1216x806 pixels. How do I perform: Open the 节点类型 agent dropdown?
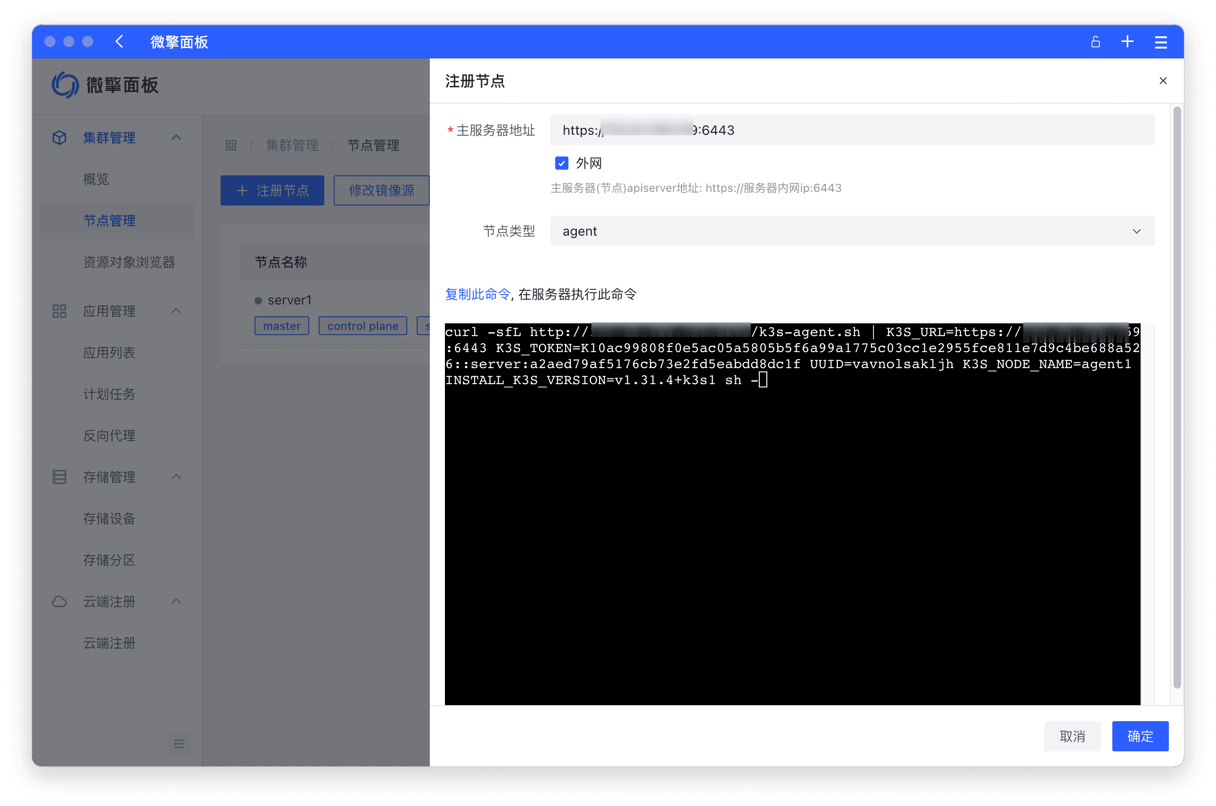pyautogui.click(x=852, y=231)
